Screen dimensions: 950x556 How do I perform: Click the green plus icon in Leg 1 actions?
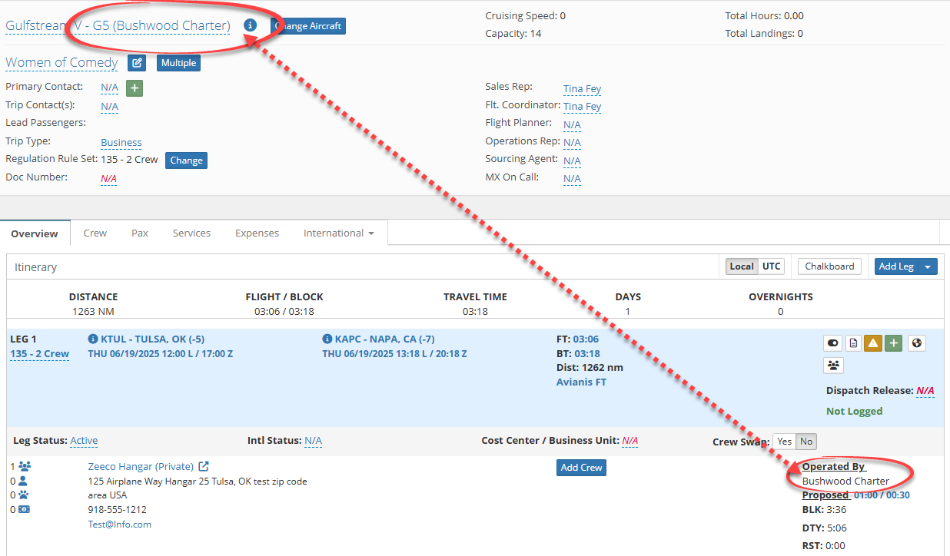[893, 343]
